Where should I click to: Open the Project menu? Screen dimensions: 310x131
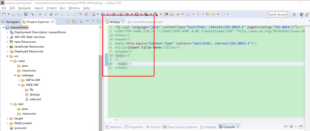(x=52, y=8)
